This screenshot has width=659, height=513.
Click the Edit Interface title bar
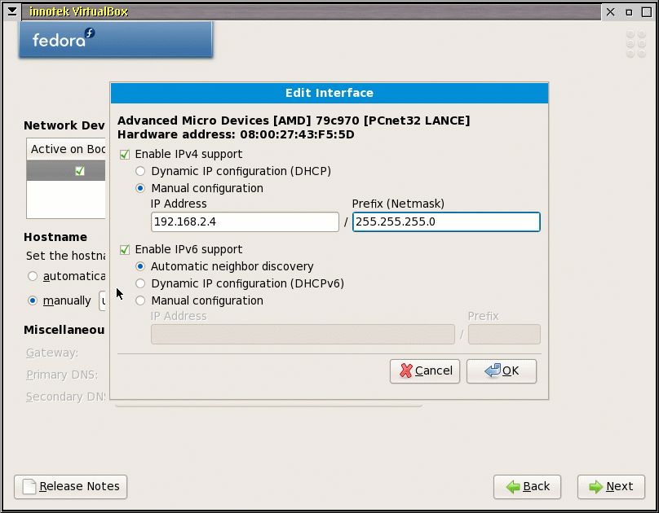coord(329,93)
